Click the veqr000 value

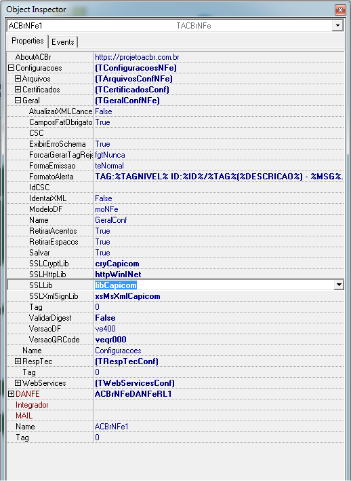(x=110, y=340)
